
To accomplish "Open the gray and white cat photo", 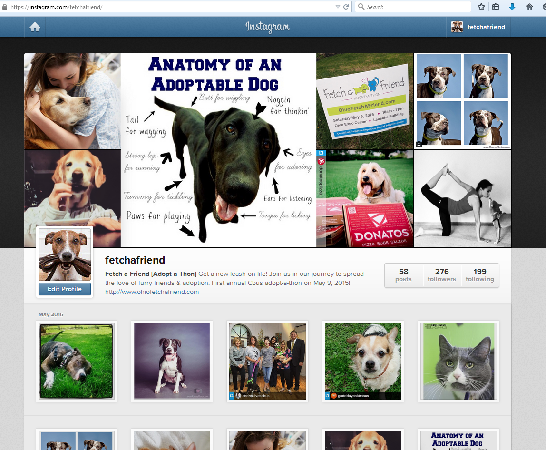I will point(458,361).
